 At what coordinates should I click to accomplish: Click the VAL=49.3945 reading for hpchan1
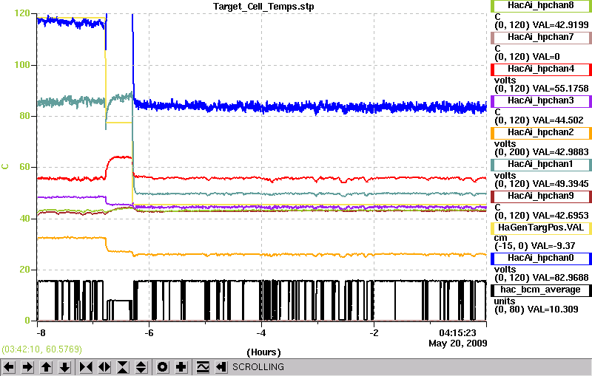[x=560, y=184]
